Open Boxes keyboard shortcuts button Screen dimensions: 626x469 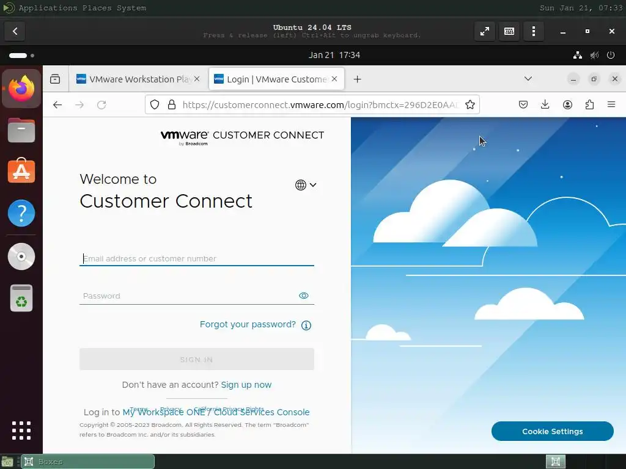pos(509,31)
